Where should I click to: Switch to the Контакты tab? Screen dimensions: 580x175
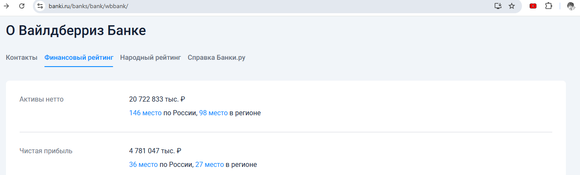coord(22,58)
